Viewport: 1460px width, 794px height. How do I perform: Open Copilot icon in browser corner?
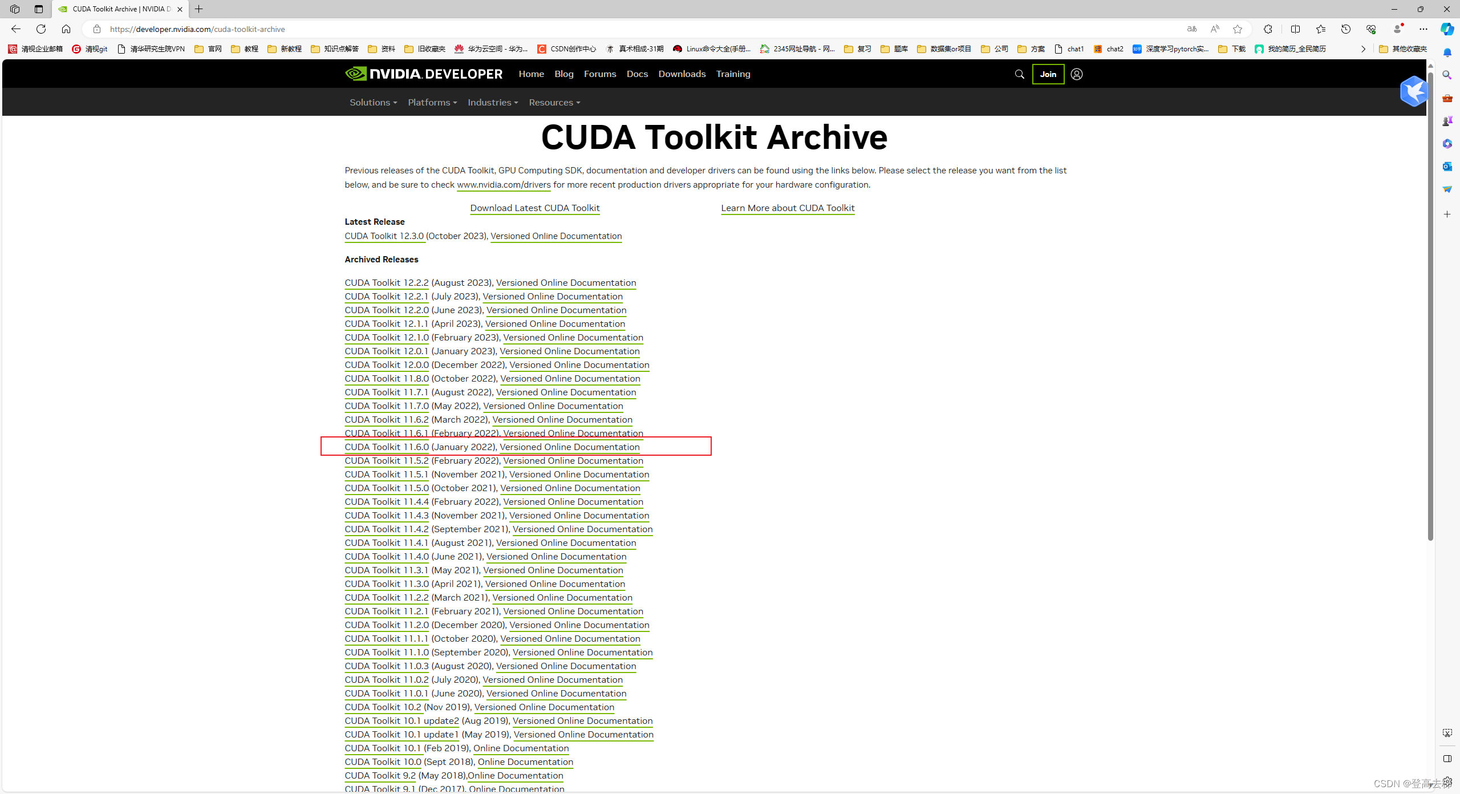[x=1447, y=29]
